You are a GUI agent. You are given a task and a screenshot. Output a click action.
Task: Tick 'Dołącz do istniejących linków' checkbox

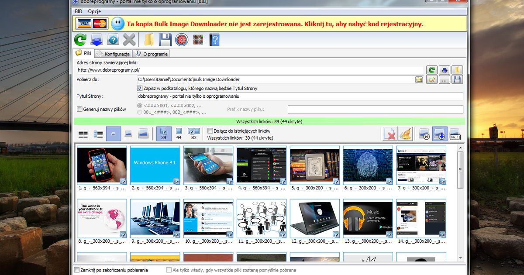click(x=210, y=131)
